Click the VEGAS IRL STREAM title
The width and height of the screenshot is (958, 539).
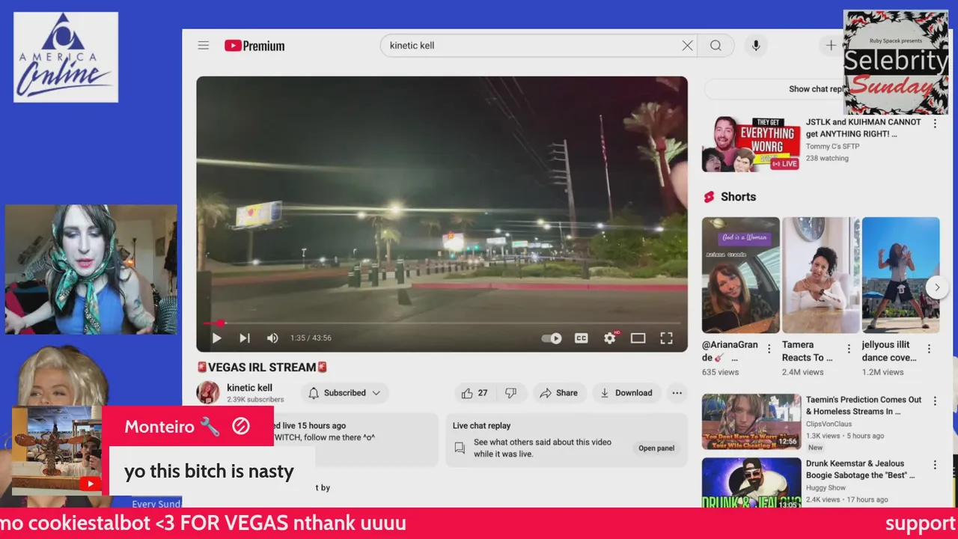click(x=262, y=368)
